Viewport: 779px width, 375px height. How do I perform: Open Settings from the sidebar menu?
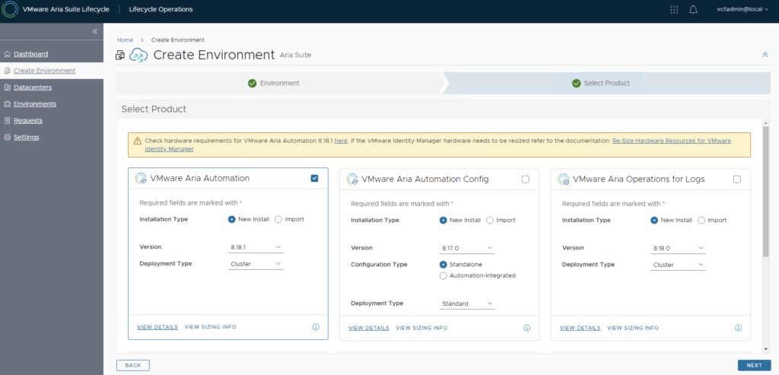(x=26, y=137)
